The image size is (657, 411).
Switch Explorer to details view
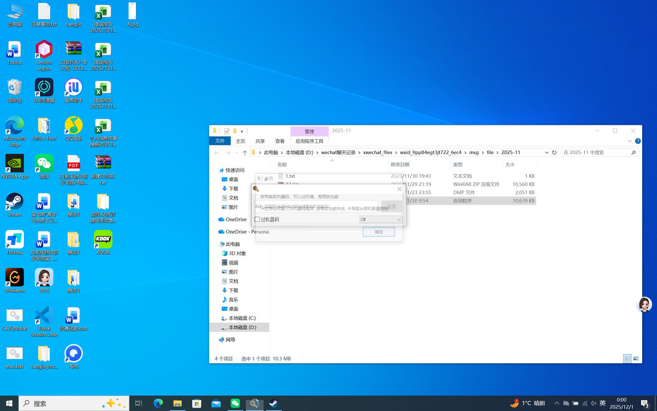coord(627,359)
